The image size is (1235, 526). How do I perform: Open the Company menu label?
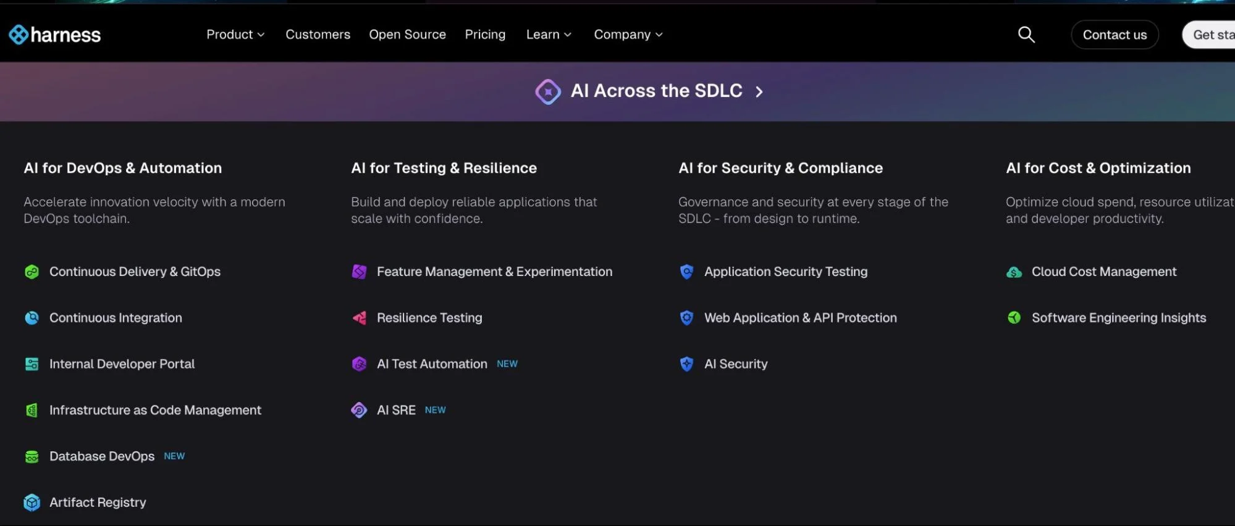[622, 35]
